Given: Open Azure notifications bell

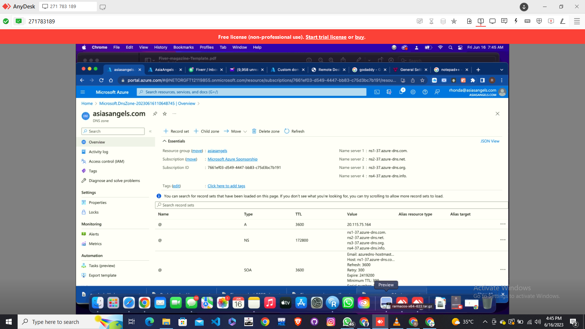Looking at the screenshot, I should coord(401,92).
